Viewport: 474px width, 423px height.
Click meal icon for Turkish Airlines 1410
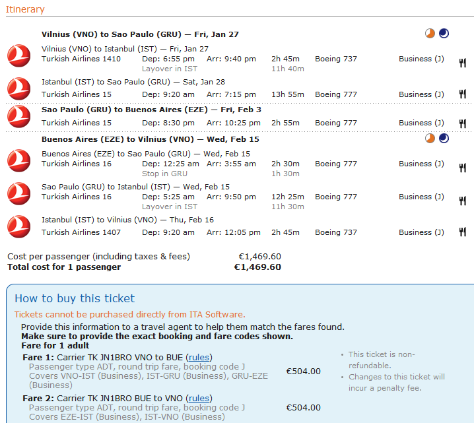pos(463,63)
